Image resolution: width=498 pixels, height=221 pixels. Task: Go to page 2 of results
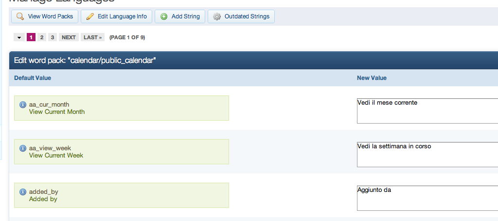(x=42, y=37)
